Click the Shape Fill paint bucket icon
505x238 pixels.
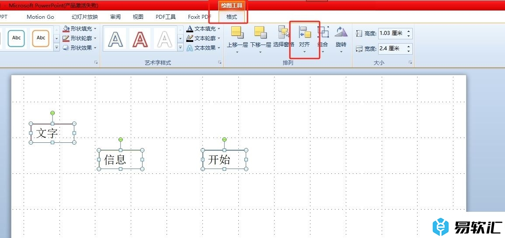(66, 29)
